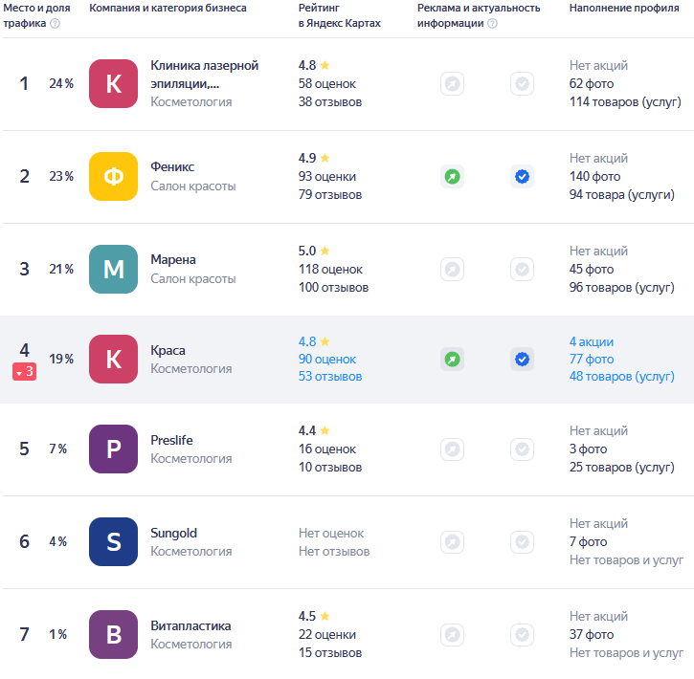Click the '37 фото' text for Витапластика

click(592, 635)
